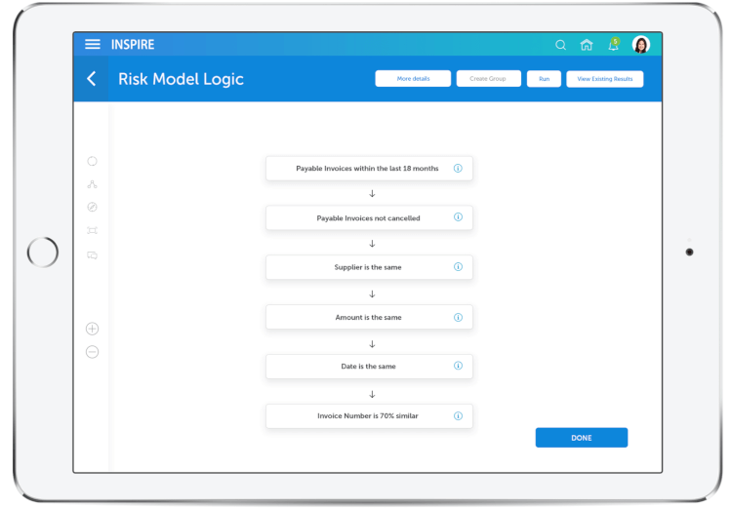Image resolution: width=732 pixels, height=508 pixels.
Task: Select 'Payable Invoices not cancelled' step
Action: 369,217
